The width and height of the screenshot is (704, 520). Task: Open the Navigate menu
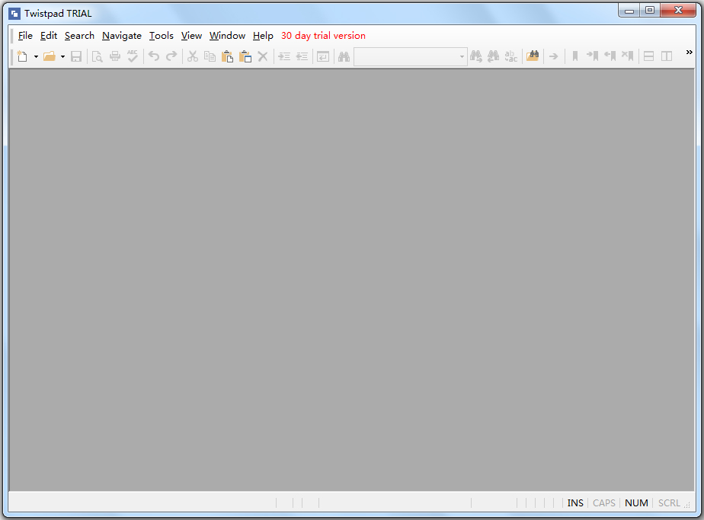[x=122, y=36]
